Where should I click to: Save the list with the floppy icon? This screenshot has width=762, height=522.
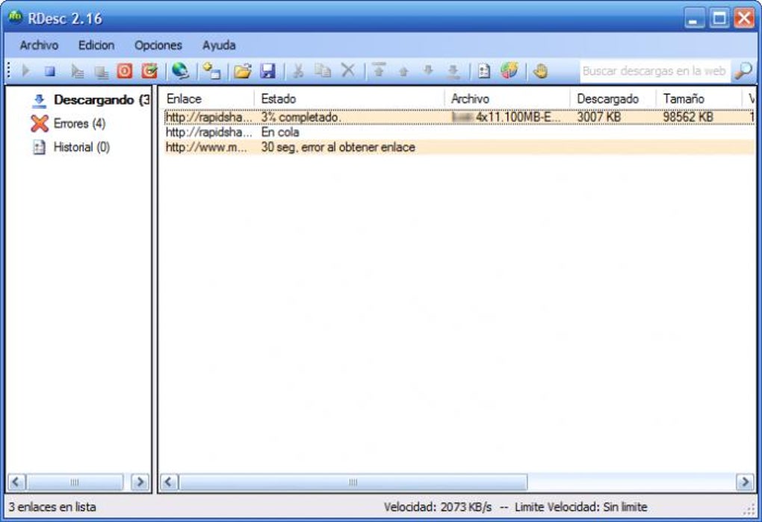pyautogui.click(x=267, y=72)
